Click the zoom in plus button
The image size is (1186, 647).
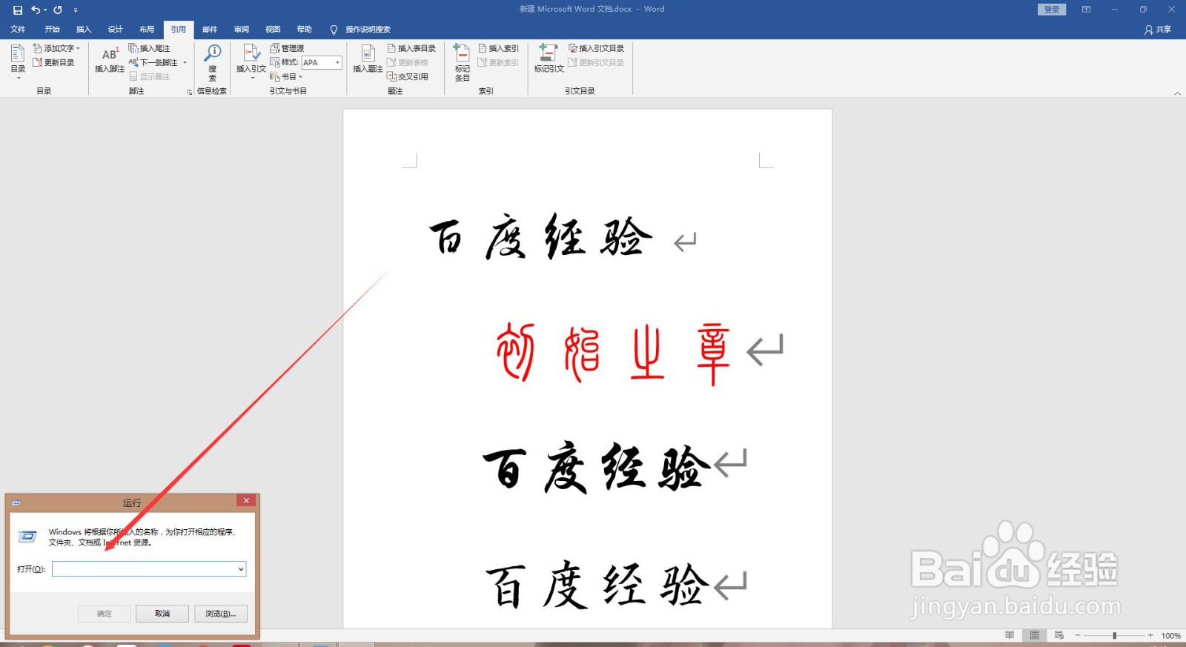coord(1150,635)
